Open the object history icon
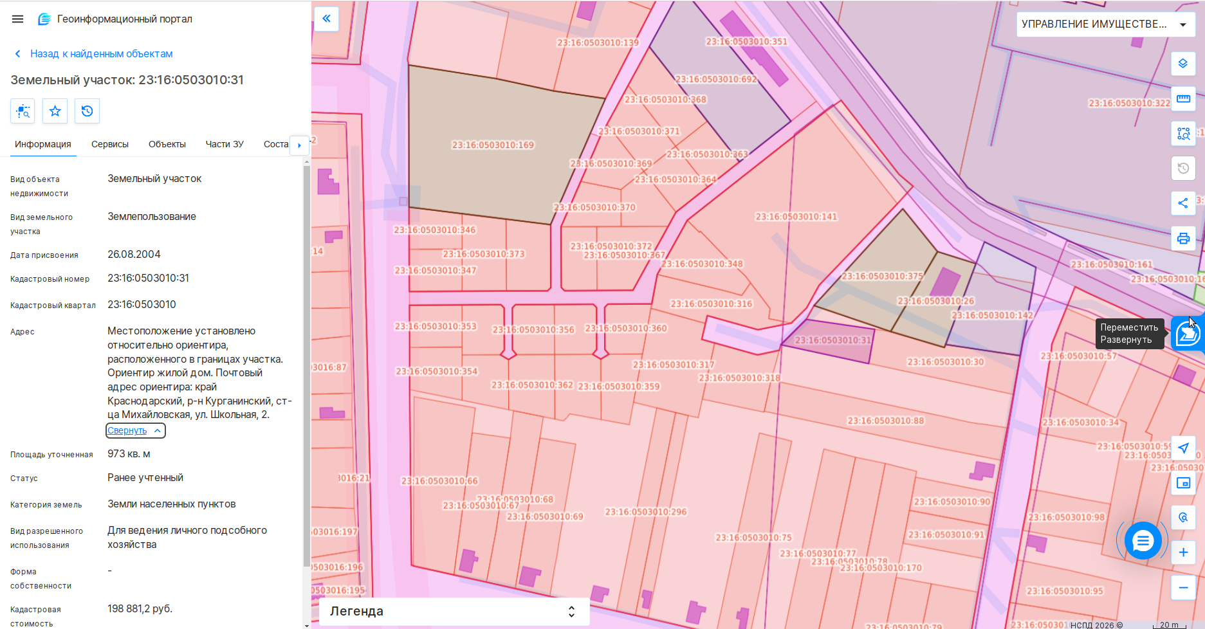The width and height of the screenshot is (1205, 629). (87, 111)
